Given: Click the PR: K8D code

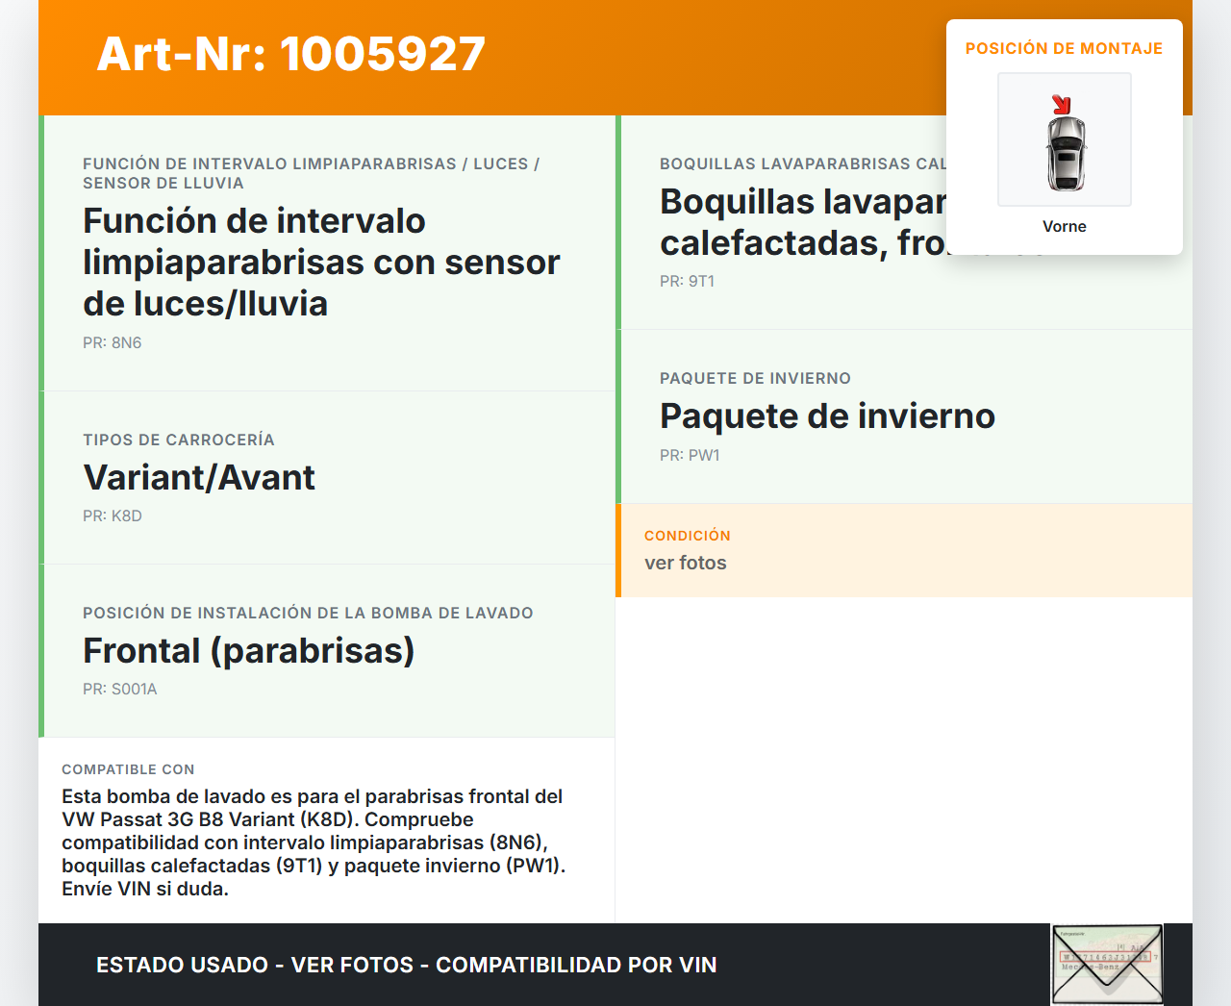Looking at the screenshot, I should (x=112, y=516).
